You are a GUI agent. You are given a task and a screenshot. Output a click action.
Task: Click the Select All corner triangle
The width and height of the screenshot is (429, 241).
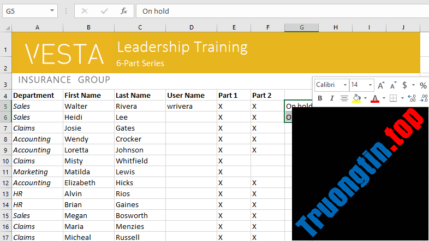[x=8, y=28]
